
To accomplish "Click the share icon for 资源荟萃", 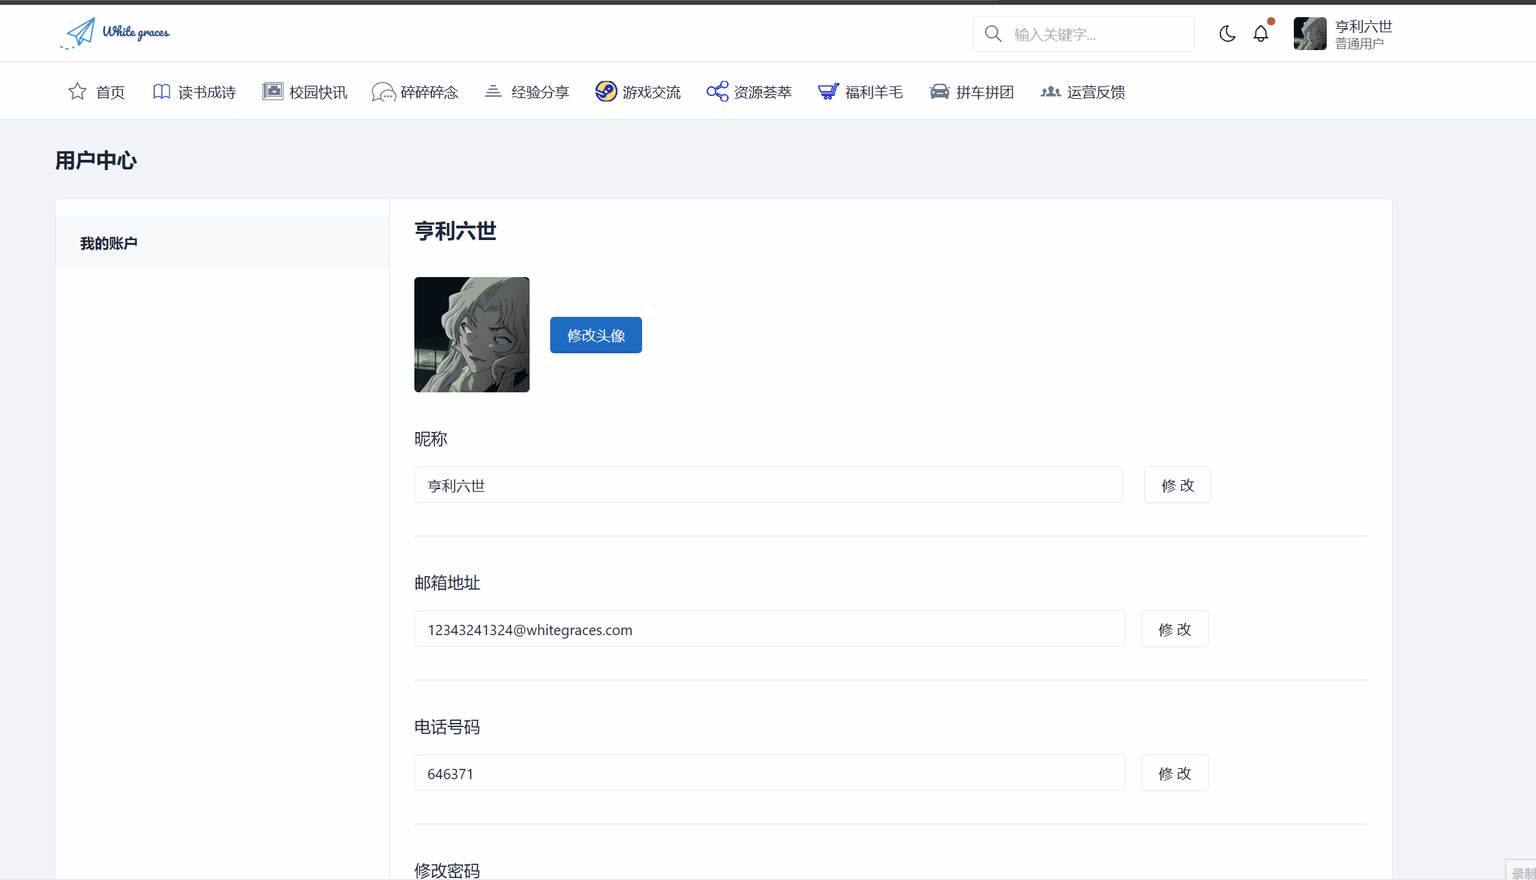I will tap(717, 91).
